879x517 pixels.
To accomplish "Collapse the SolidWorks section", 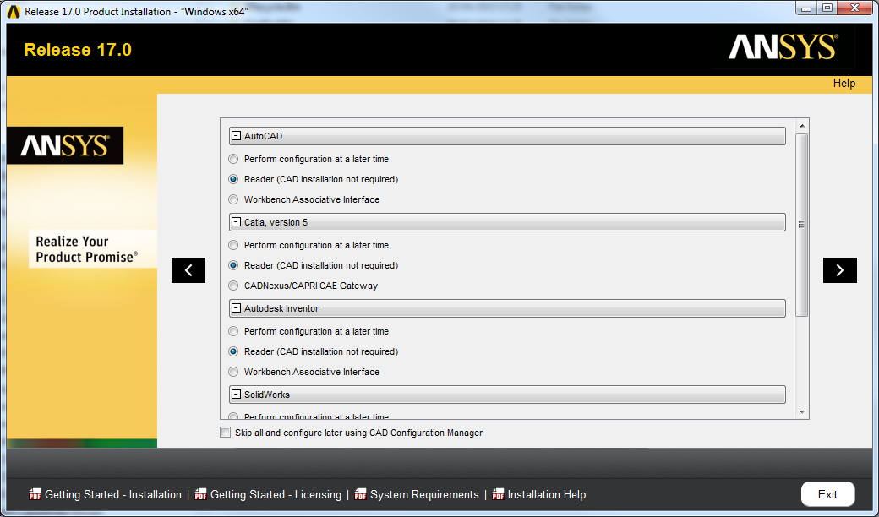I will point(237,395).
